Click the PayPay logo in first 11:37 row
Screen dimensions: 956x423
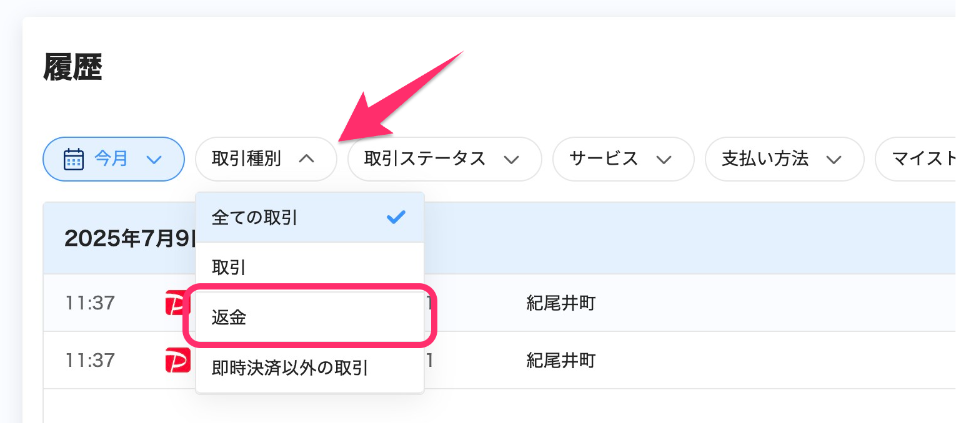[x=177, y=303]
